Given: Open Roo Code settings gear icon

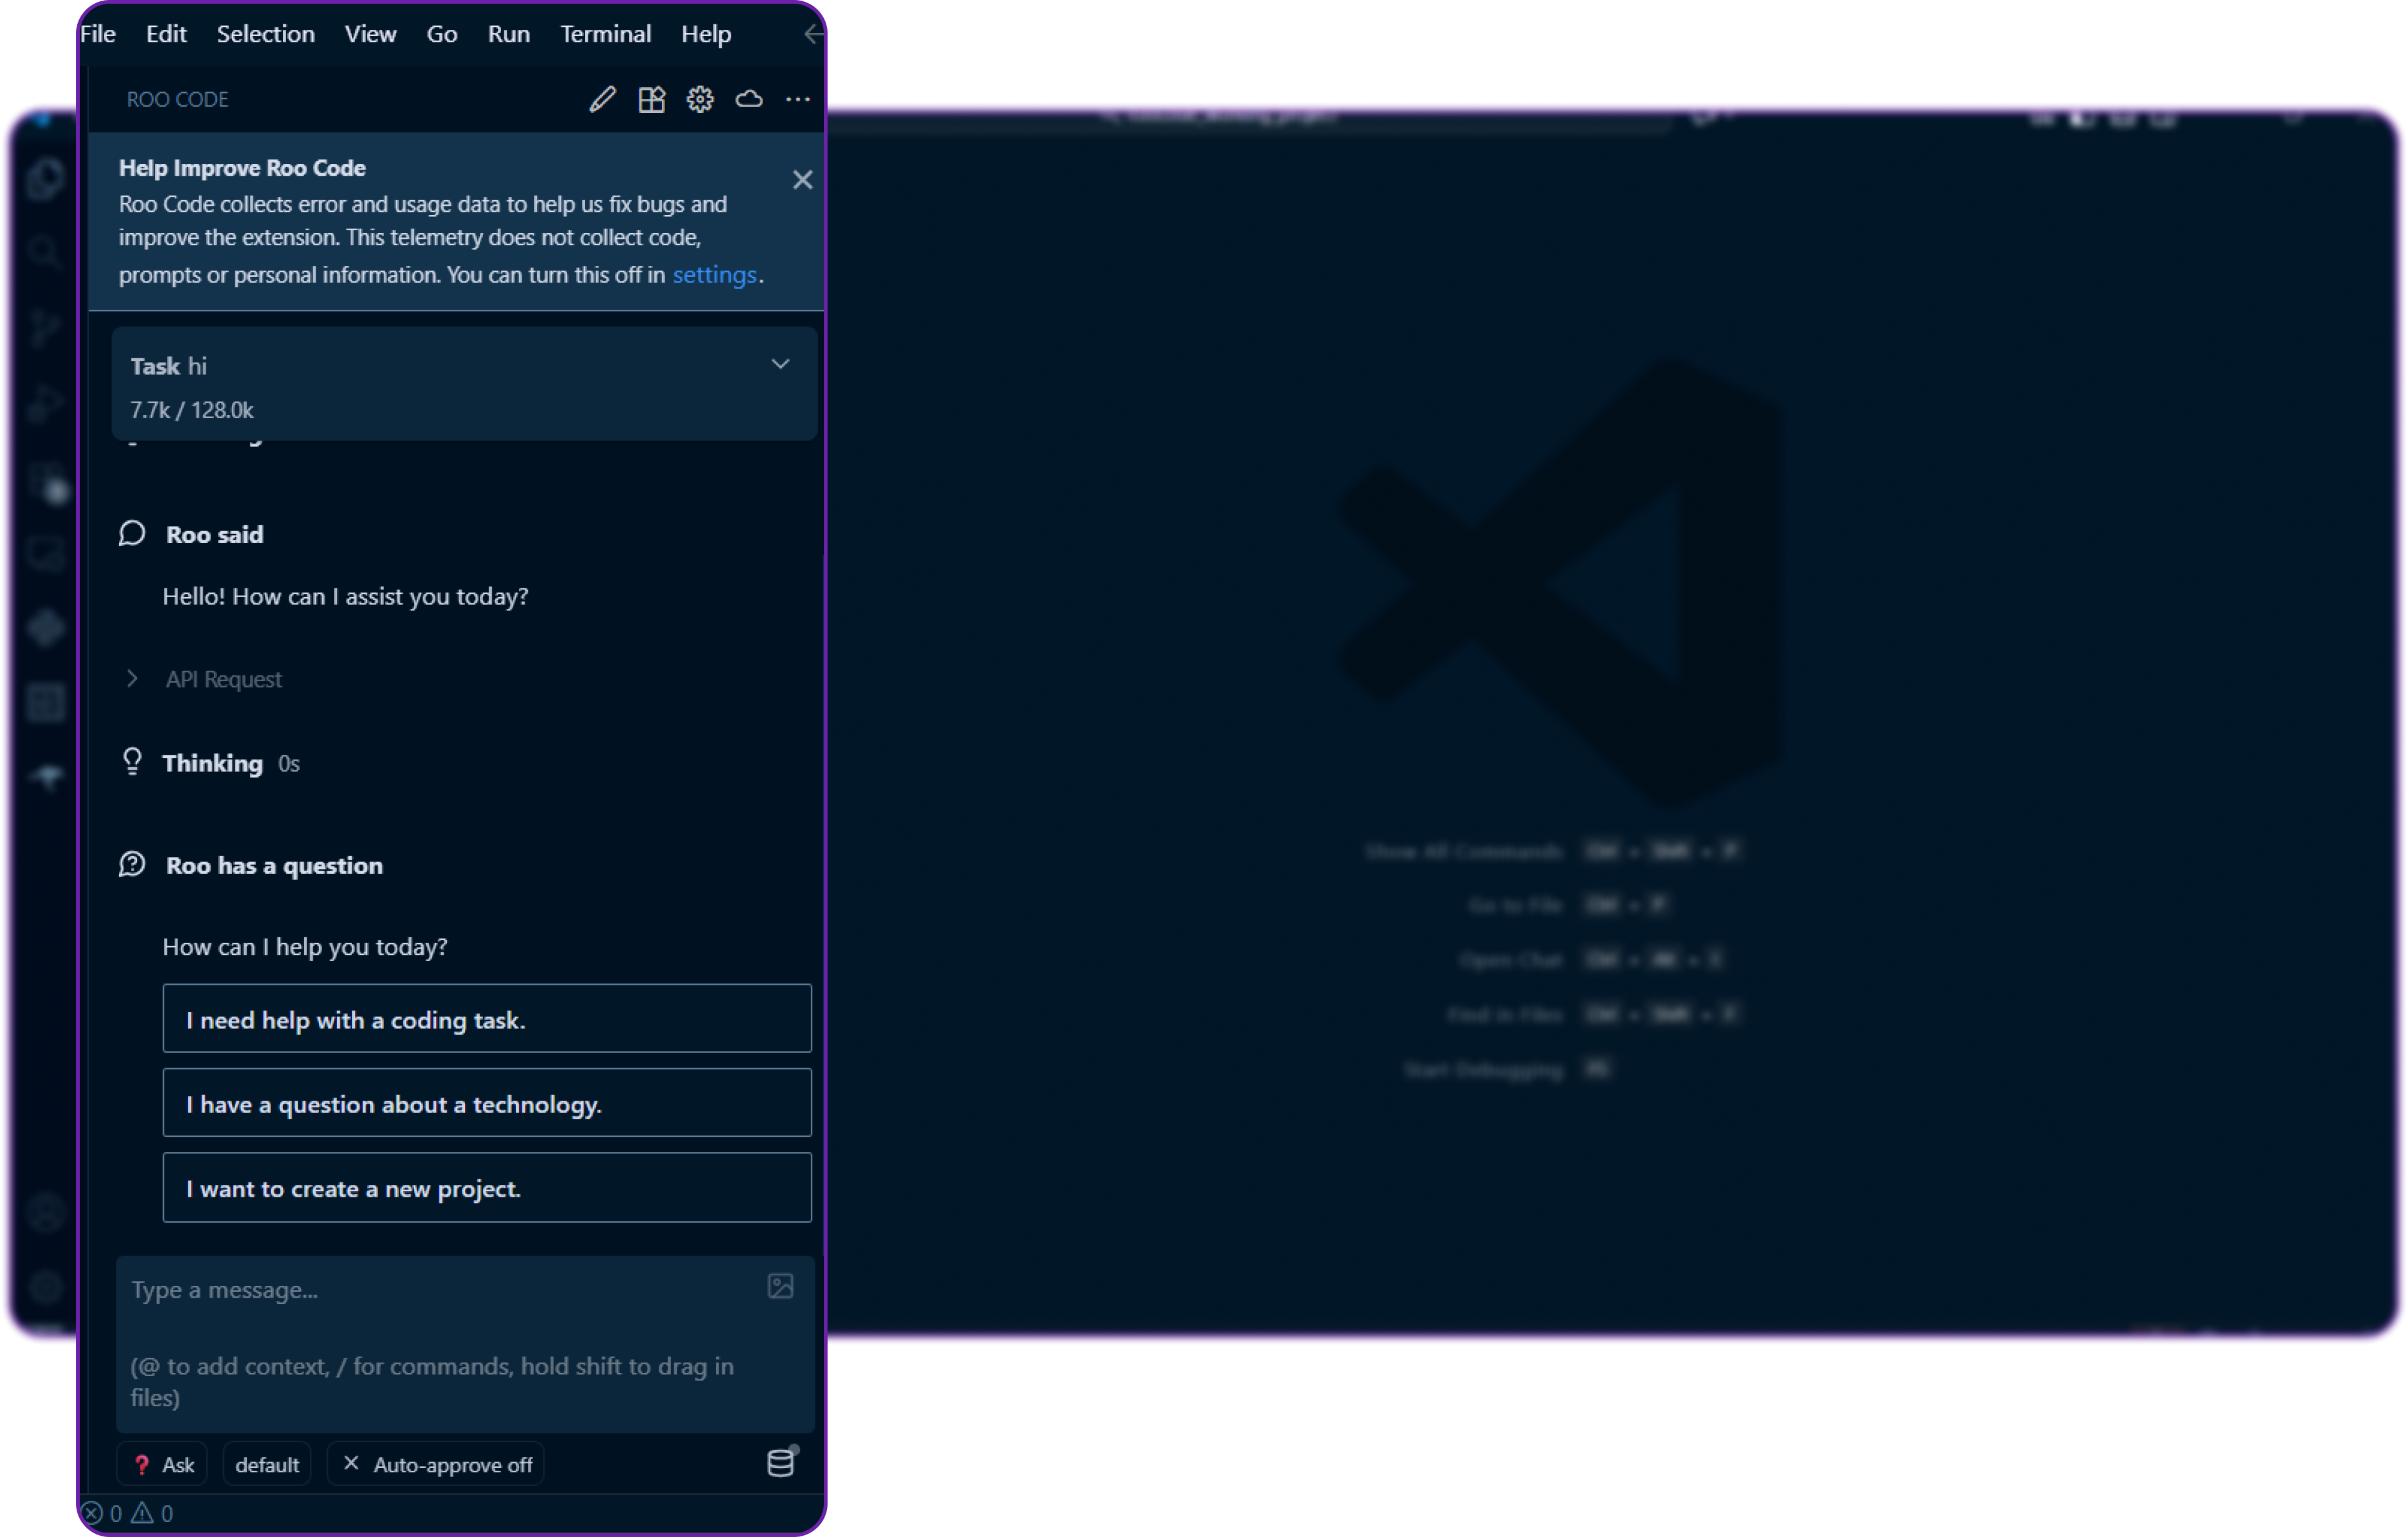Looking at the screenshot, I should coord(700,99).
